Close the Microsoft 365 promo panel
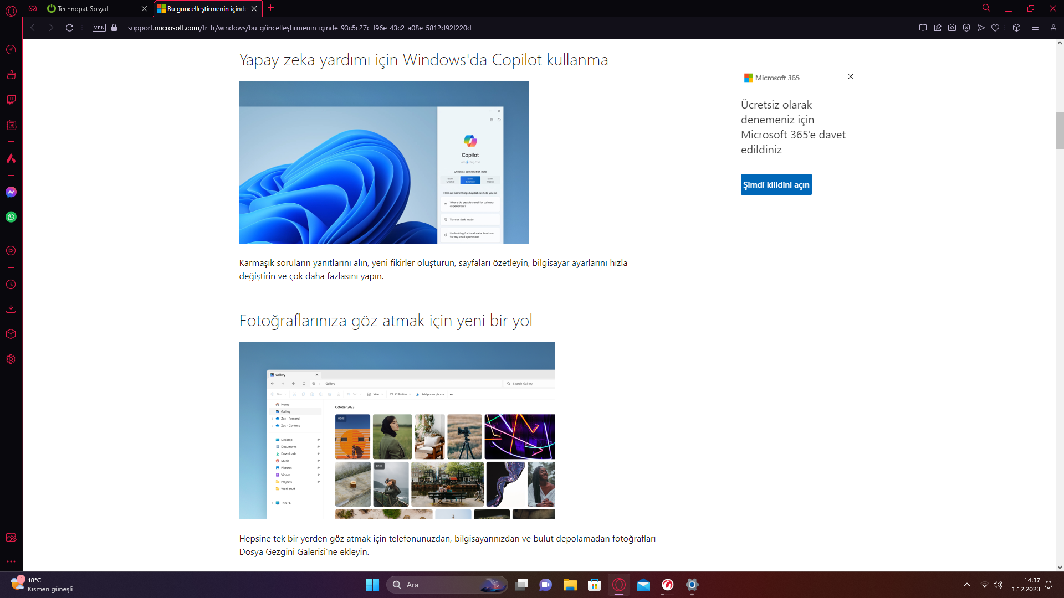 (851, 76)
